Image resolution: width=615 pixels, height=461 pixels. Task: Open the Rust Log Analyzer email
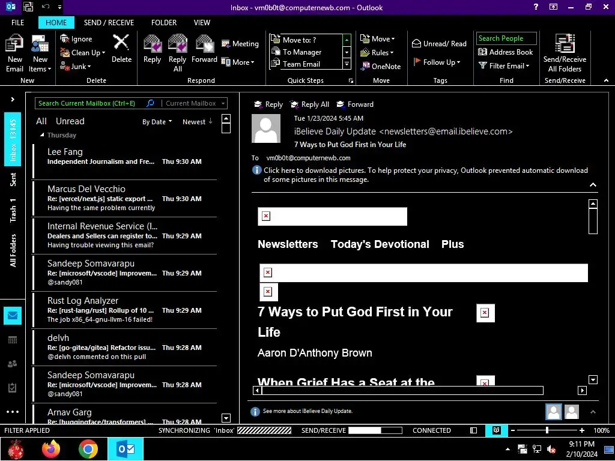pos(125,310)
